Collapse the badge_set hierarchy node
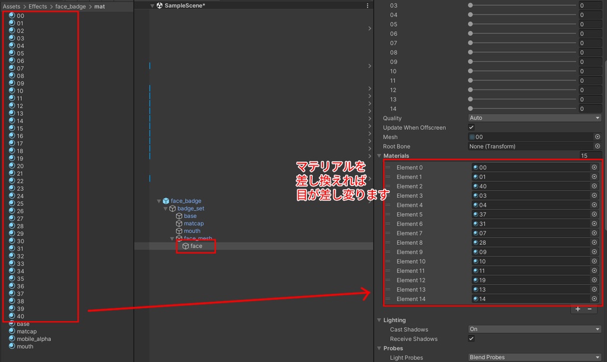 point(165,209)
